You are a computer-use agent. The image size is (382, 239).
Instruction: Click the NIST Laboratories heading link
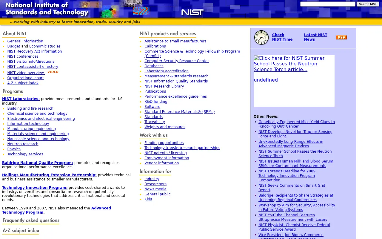click(21, 99)
